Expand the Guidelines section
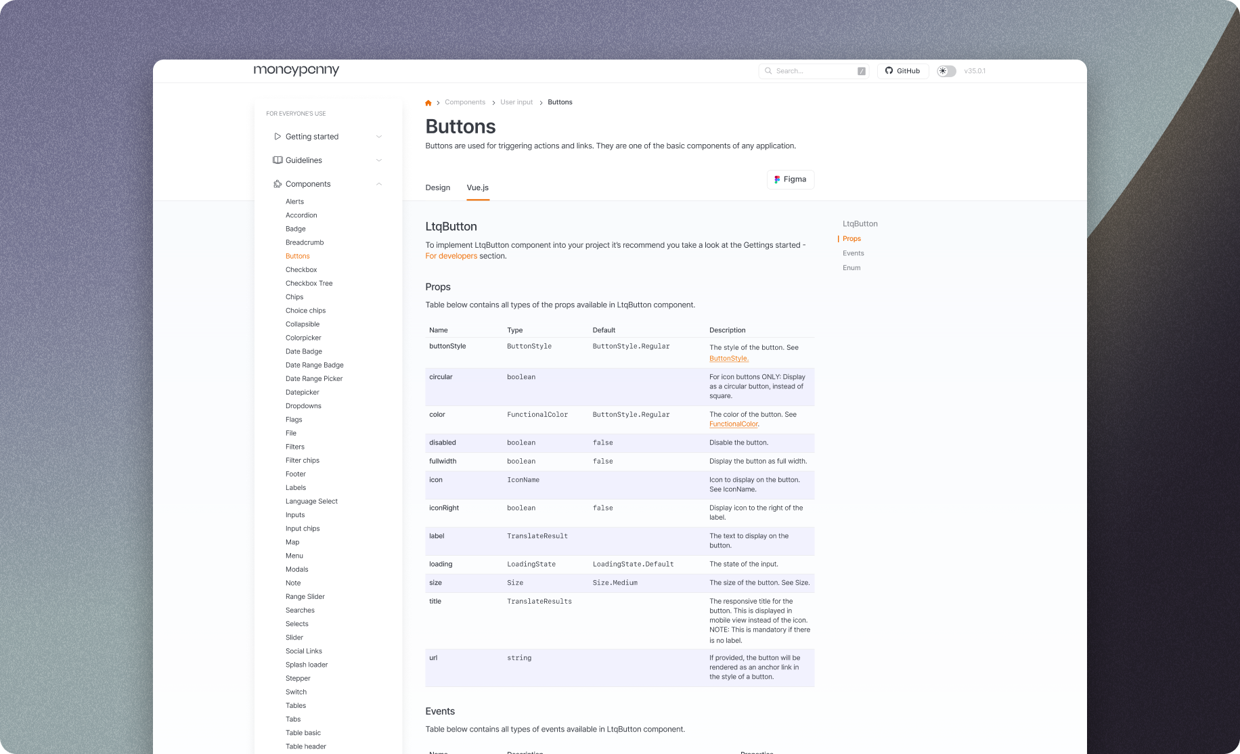 pos(379,160)
